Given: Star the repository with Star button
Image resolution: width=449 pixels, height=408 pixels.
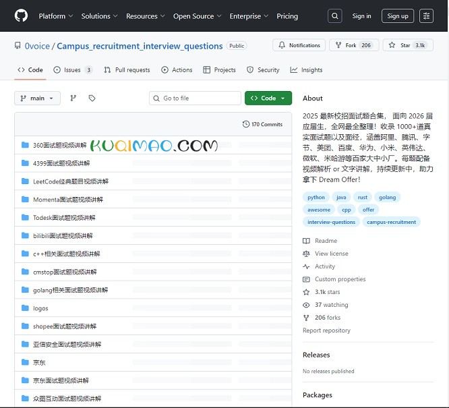Looking at the screenshot, I should click(x=408, y=45).
